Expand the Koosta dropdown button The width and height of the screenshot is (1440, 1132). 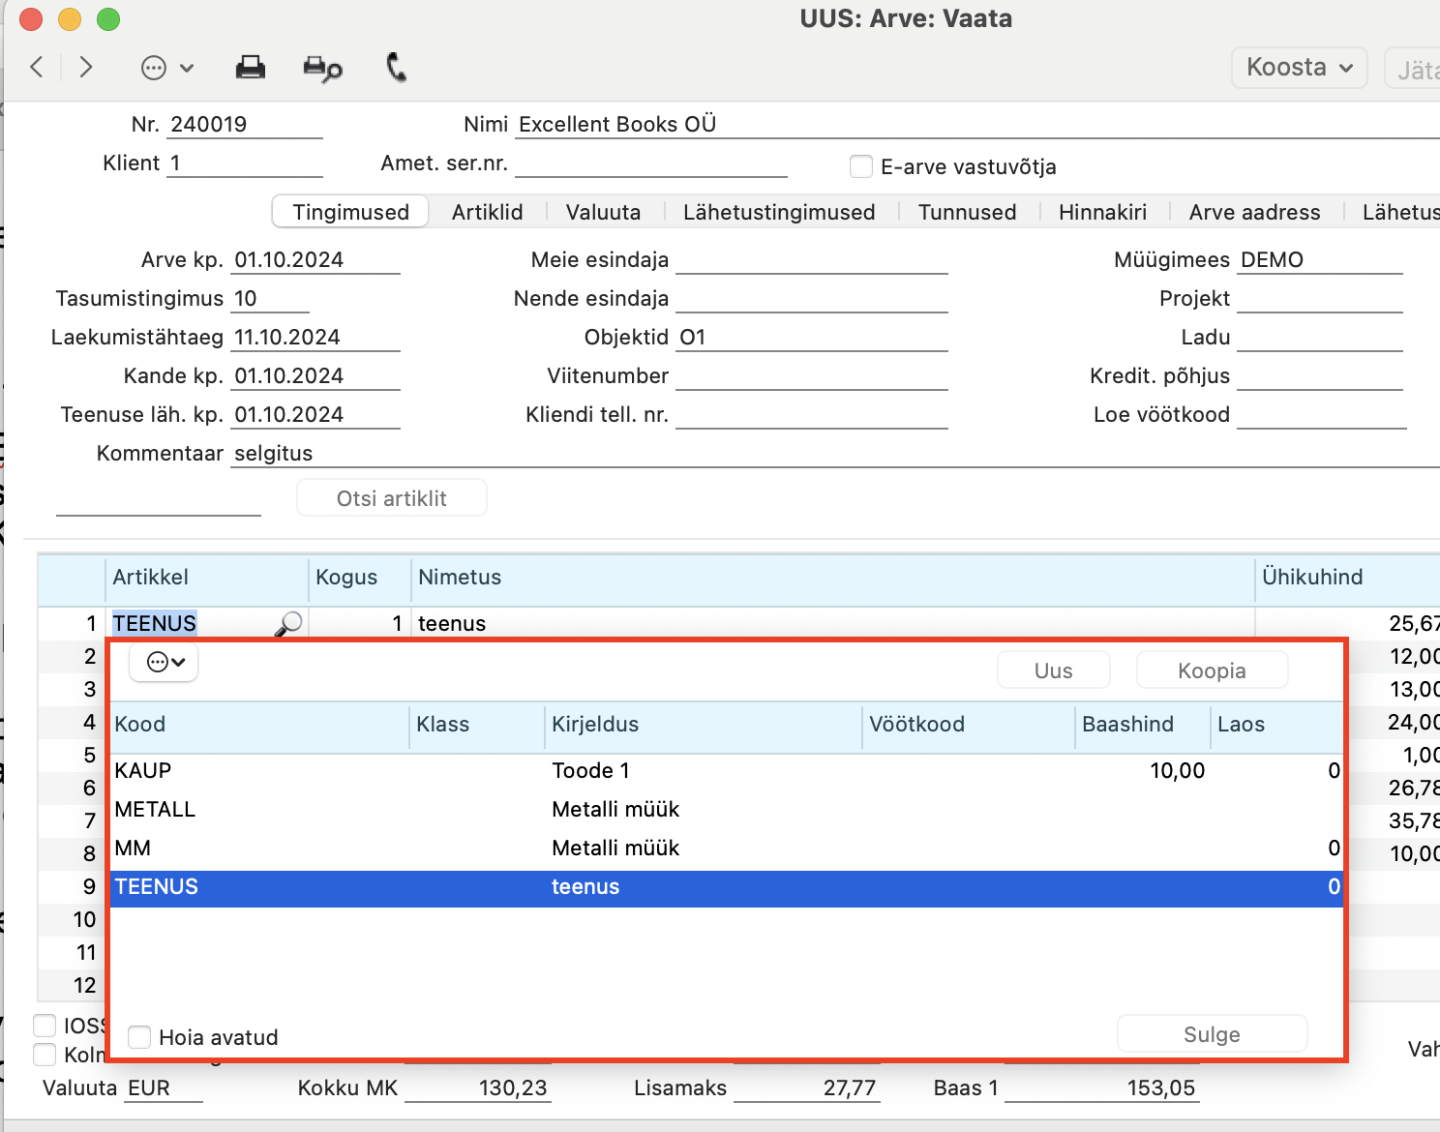1299,68
